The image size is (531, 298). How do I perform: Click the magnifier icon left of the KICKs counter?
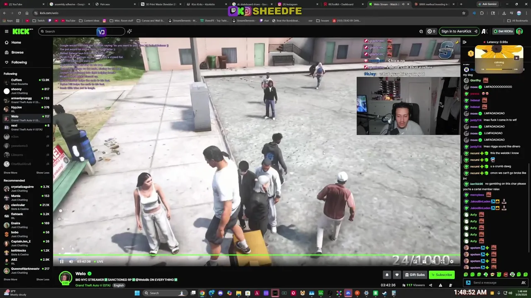[x=421, y=31]
